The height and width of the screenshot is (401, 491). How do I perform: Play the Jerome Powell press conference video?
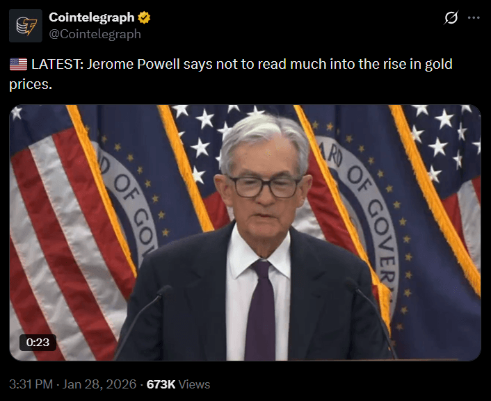(x=245, y=233)
